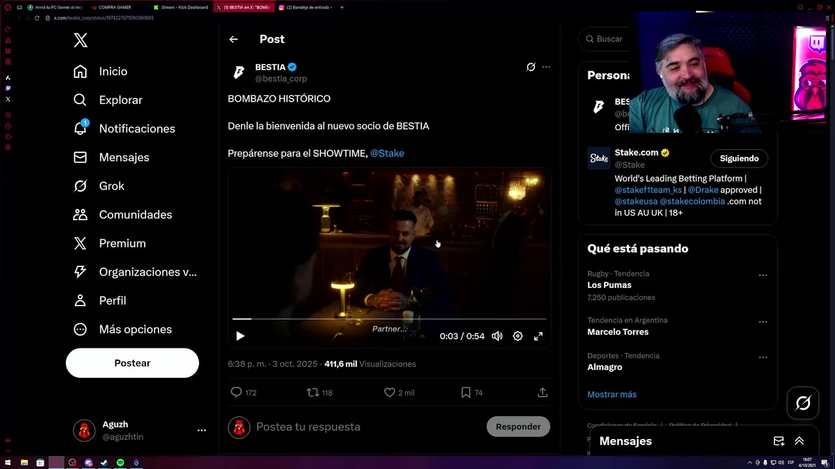835x469 pixels.
Task: Open the @Stake mention link
Action: click(387, 154)
